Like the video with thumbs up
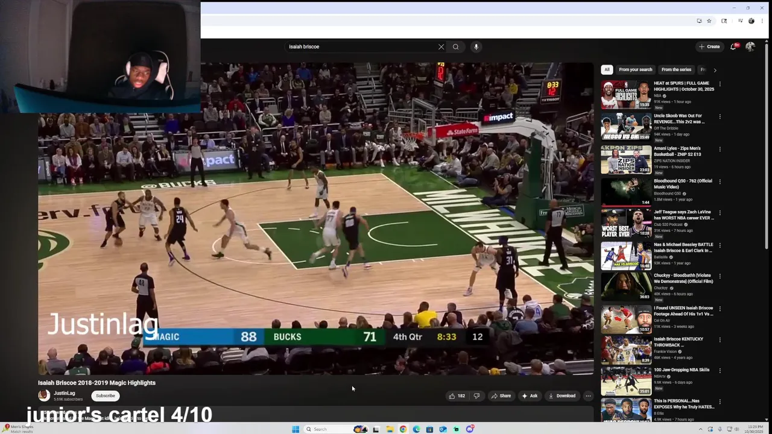The height and width of the screenshot is (434, 772). point(457,396)
